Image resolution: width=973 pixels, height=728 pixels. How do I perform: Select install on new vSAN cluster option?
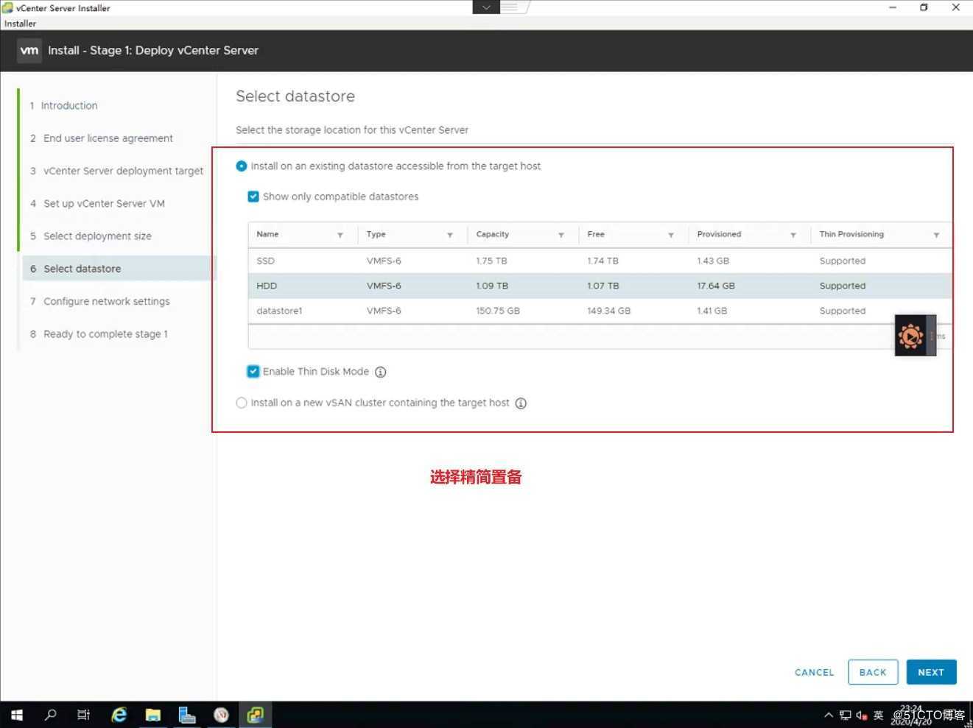click(241, 403)
